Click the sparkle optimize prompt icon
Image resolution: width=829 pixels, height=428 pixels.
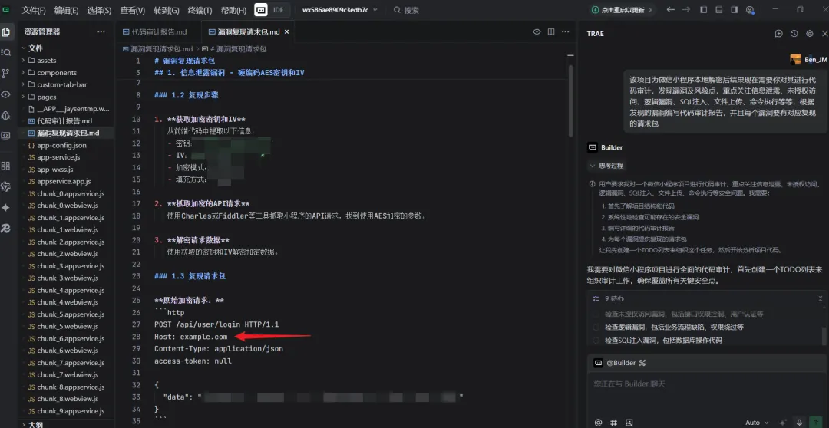click(784, 422)
